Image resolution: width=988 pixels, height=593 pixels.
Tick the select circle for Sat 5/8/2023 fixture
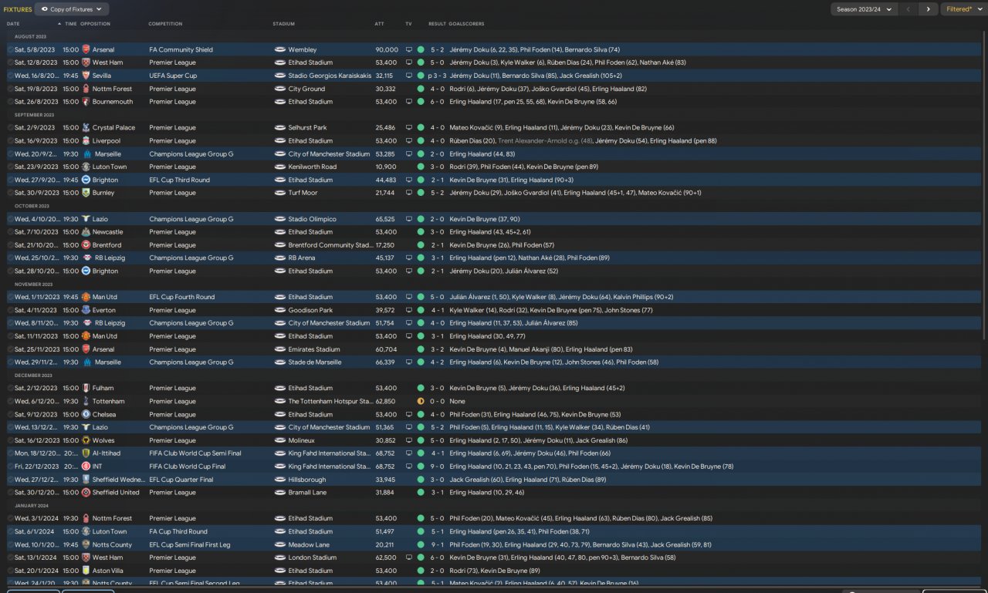[11, 49]
